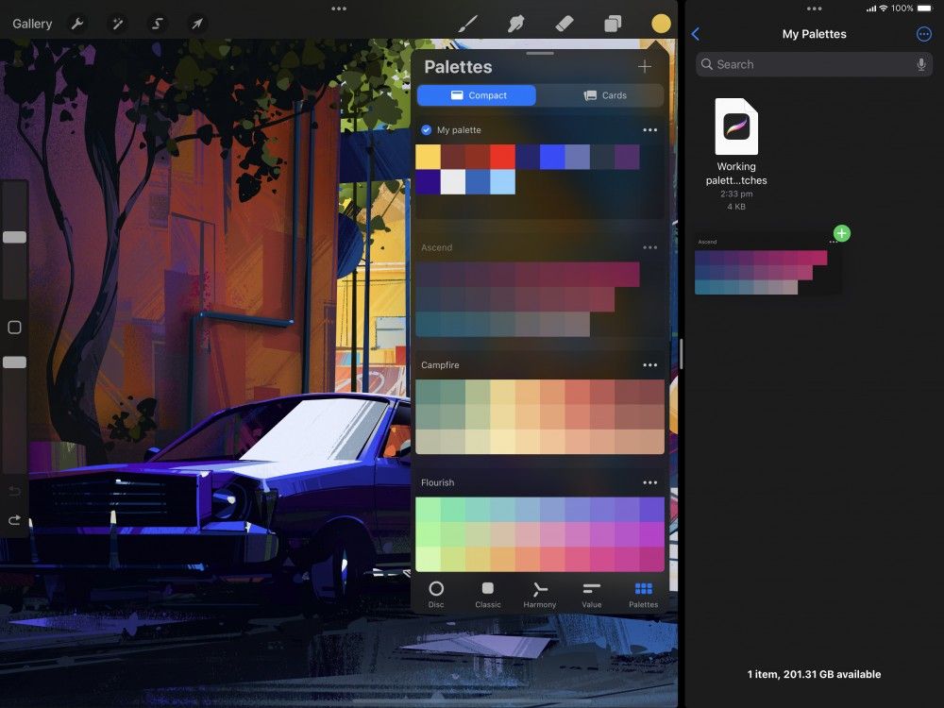Add a new palette with plus icon

[644, 67]
